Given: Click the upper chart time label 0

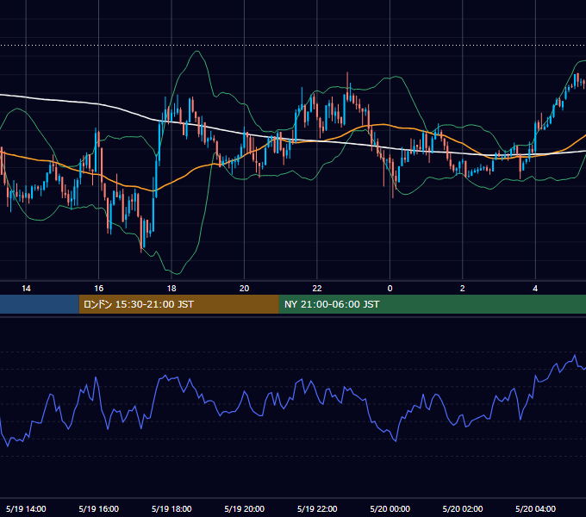Looking at the screenshot, I should pyautogui.click(x=390, y=289).
